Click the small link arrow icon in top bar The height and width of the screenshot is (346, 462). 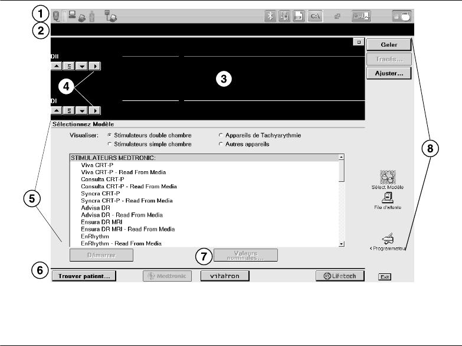tap(338, 16)
